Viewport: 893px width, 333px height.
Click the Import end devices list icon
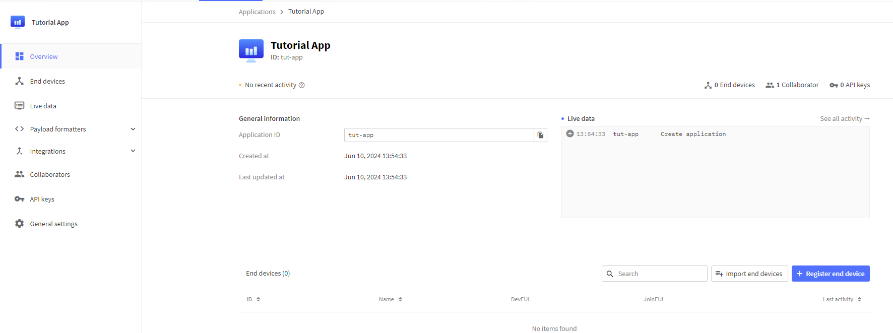[719, 274]
